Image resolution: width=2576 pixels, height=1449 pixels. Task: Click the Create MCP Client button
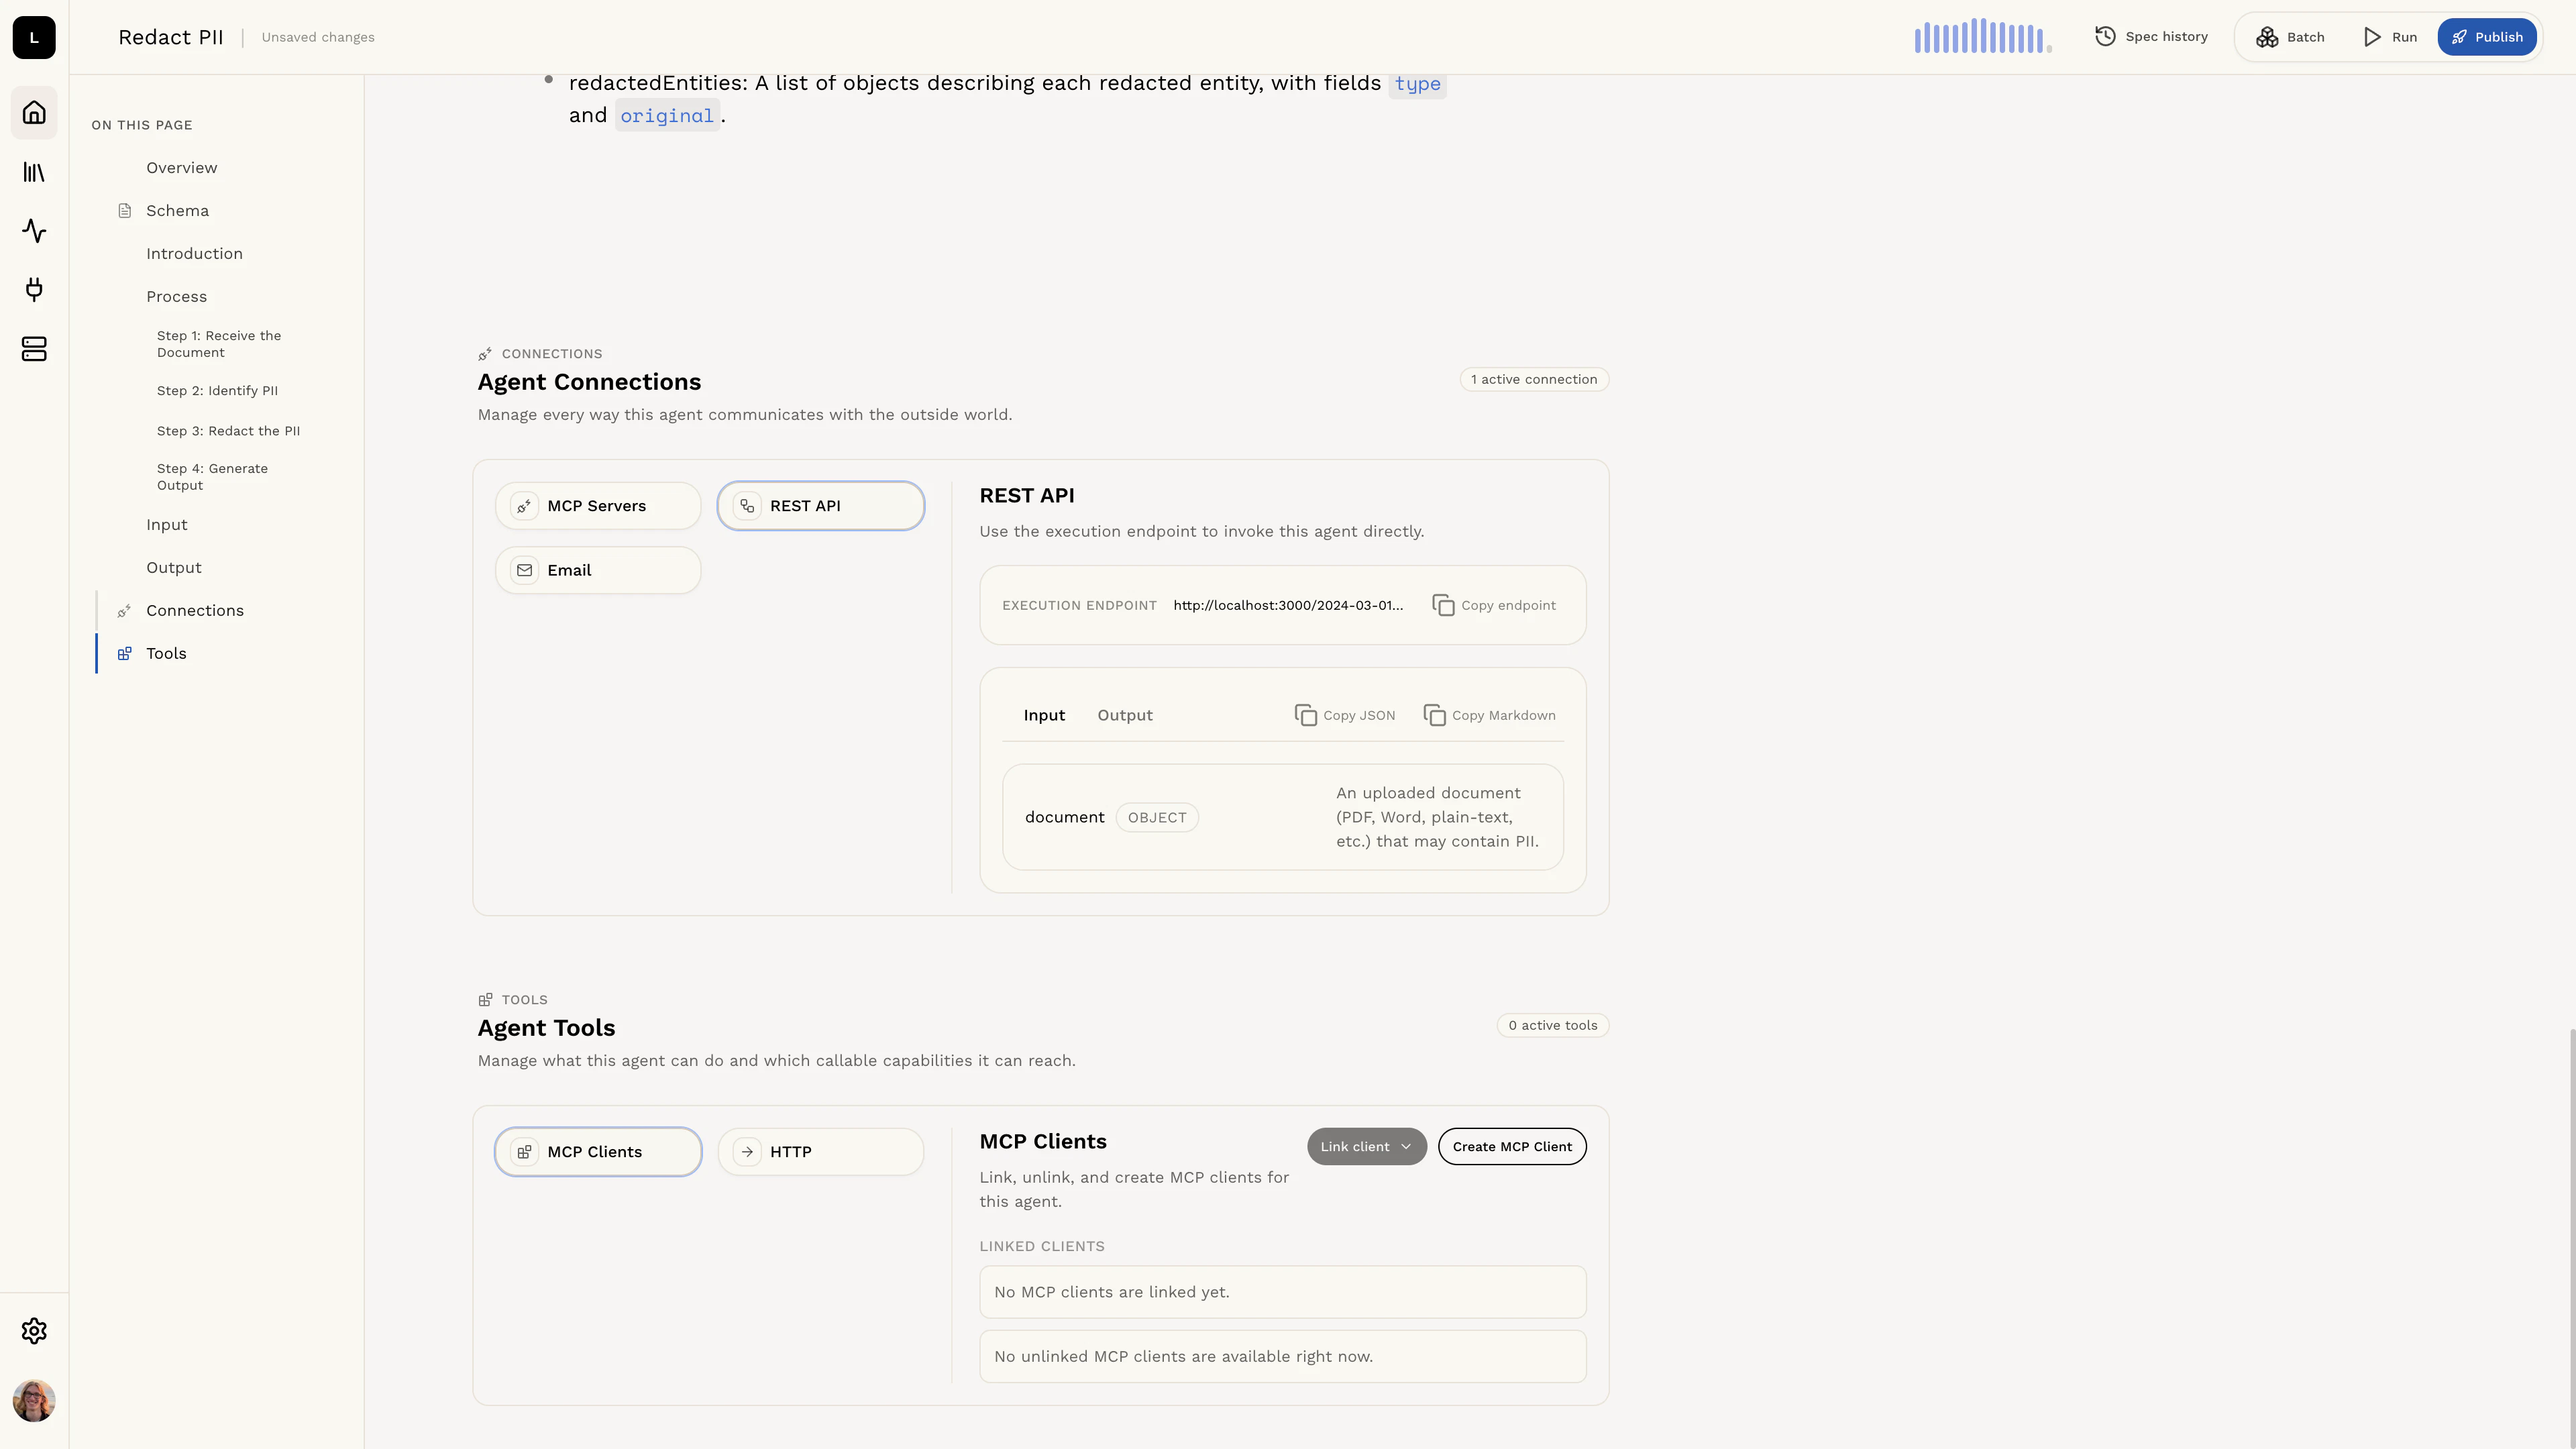[x=1511, y=1147]
